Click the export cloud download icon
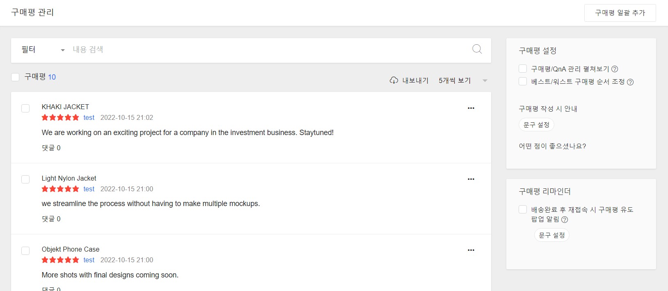Image resolution: width=668 pixels, height=291 pixels. (394, 80)
